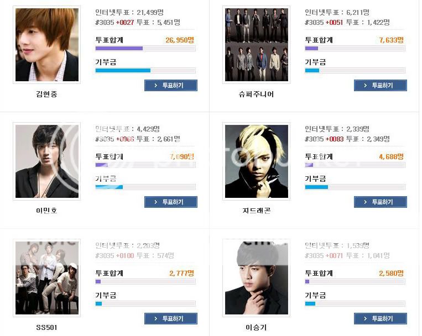Click 지드래곤 blue 기부금 progress bar
The image size is (422, 336).
pyautogui.click(x=355, y=187)
